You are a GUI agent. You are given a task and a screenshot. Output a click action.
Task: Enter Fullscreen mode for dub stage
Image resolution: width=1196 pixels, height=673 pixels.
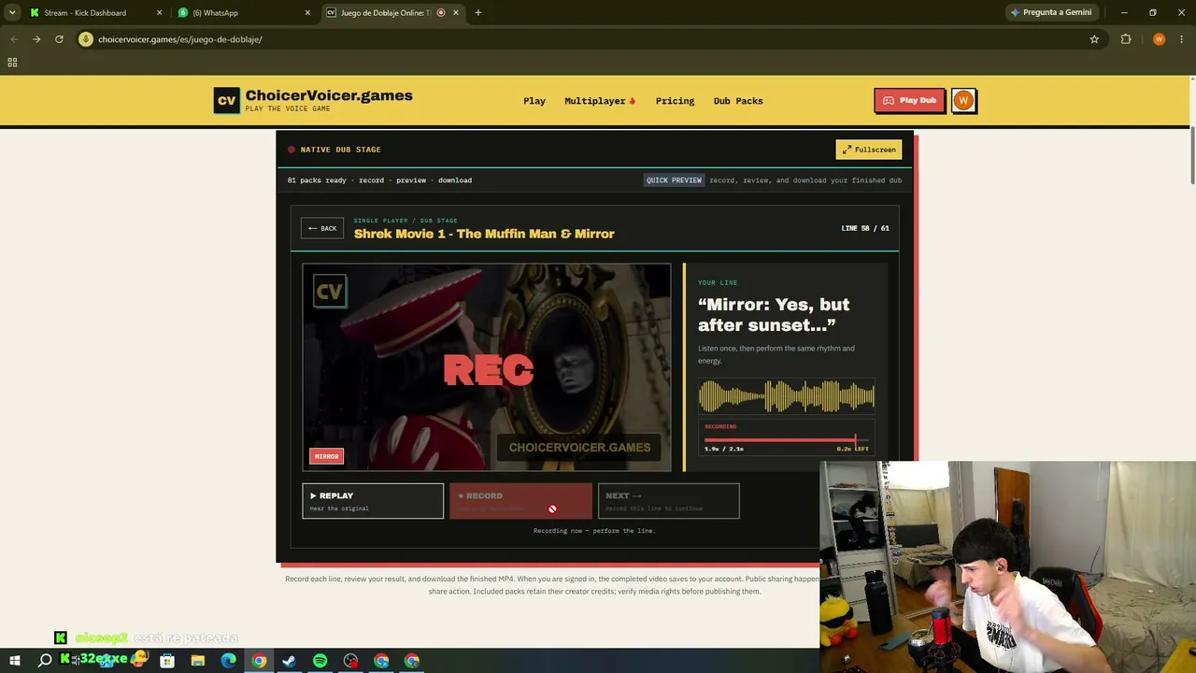coord(869,150)
